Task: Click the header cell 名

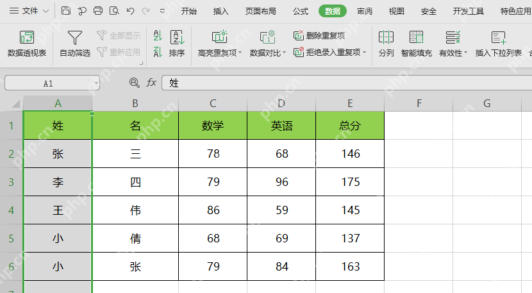Action: pyautogui.click(x=135, y=126)
